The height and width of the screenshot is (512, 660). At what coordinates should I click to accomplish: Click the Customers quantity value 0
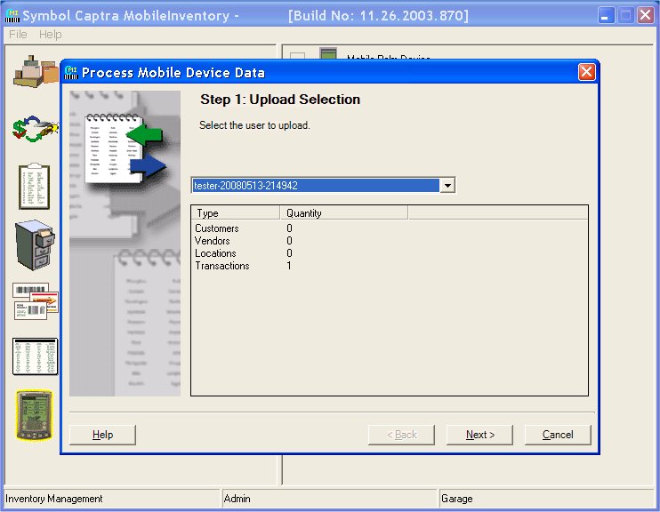(289, 228)
